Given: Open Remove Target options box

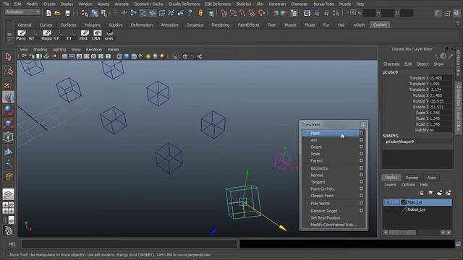Looking at the screenshot, I should [x=361, y=211].
